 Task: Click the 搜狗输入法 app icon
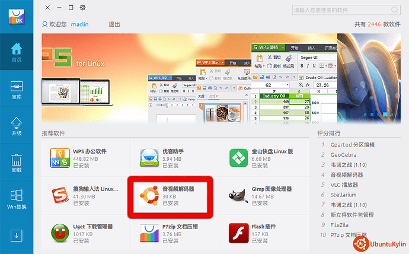pyautogui.click(x=60, y=195)
